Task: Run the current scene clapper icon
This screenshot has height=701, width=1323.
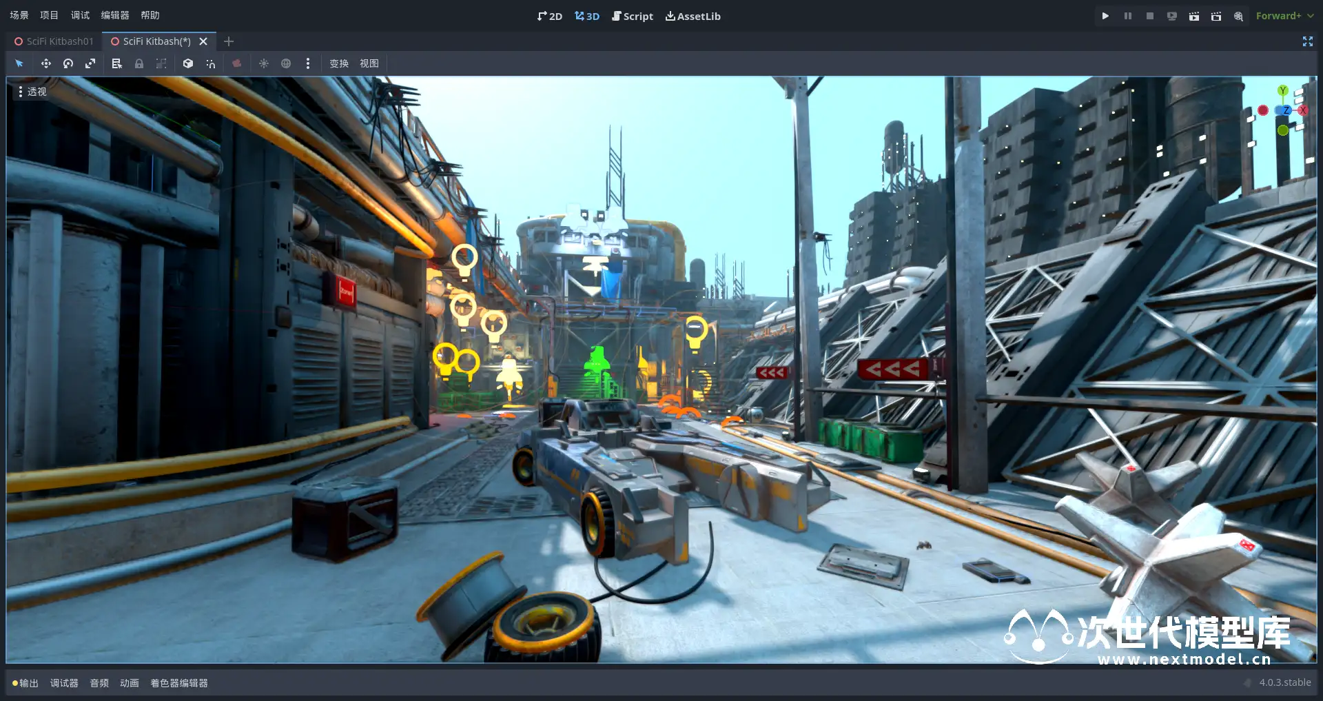Action: tap(1194, 16)
